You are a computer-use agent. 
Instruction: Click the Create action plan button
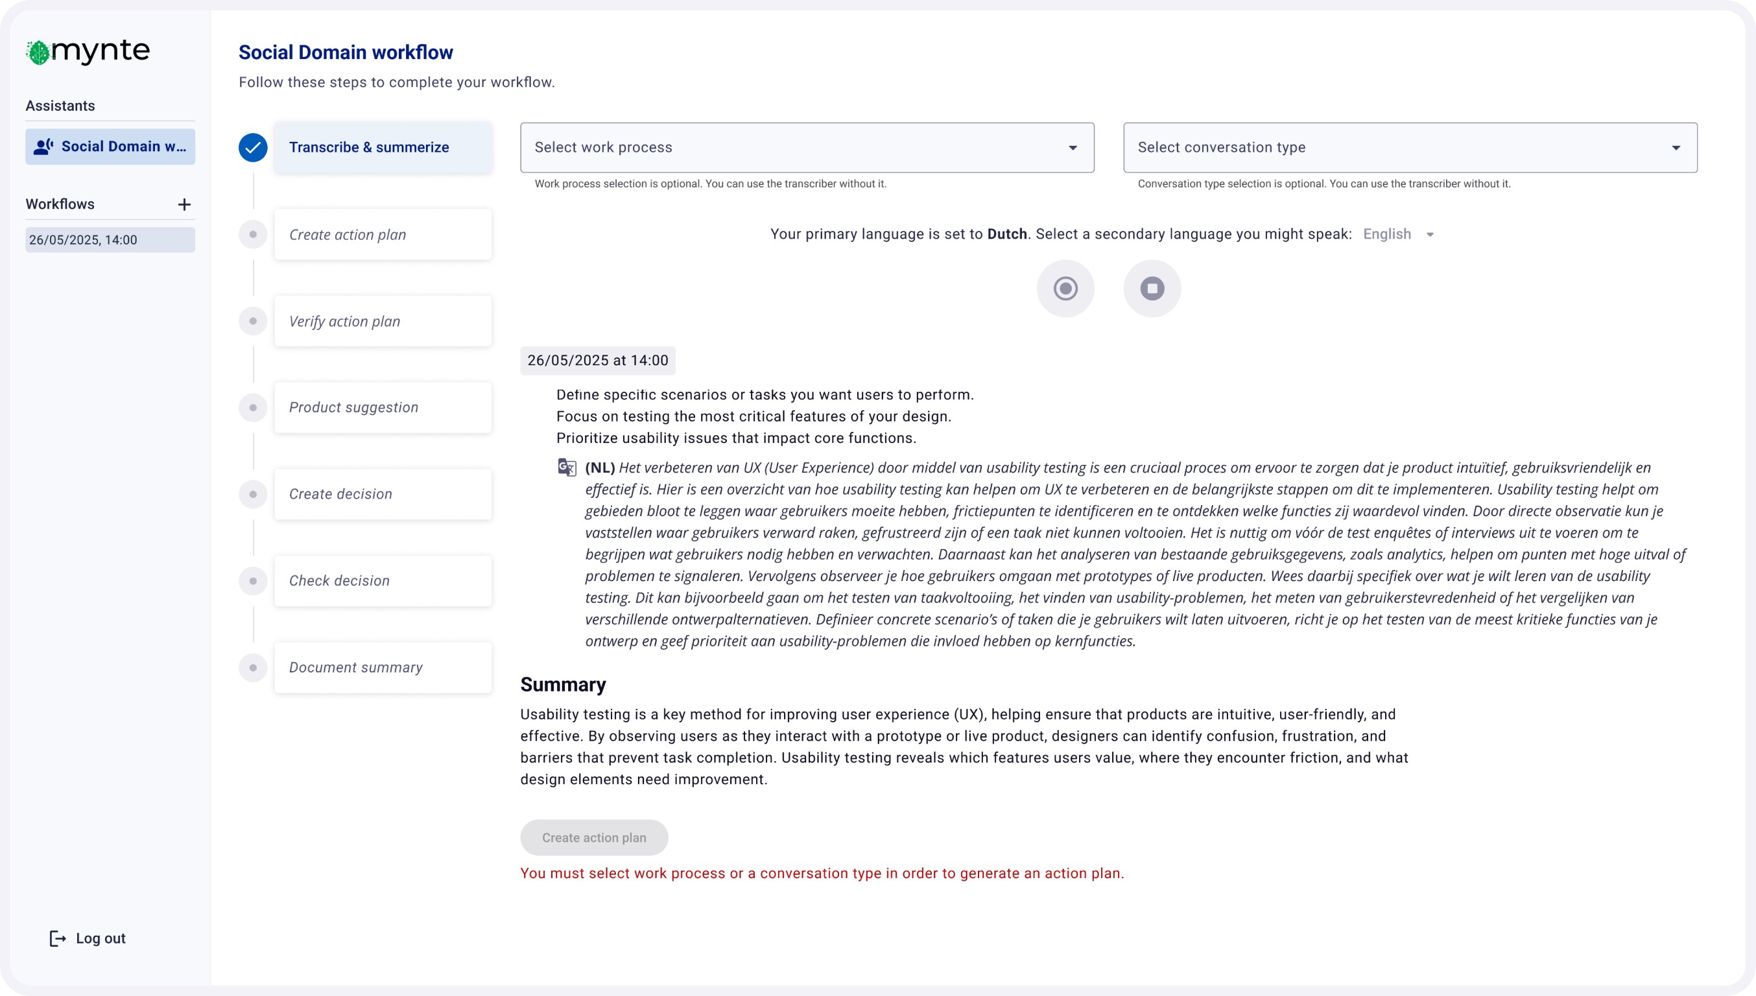(594, 838)
